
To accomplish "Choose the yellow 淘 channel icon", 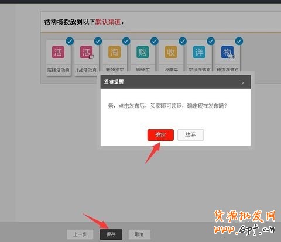I will (x=115, y=52).
